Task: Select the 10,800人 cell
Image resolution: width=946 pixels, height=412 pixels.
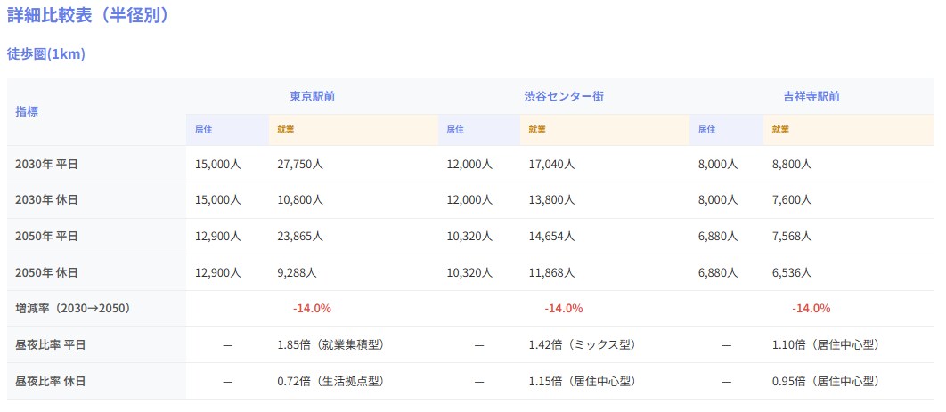Action: (x=300, y=200)
